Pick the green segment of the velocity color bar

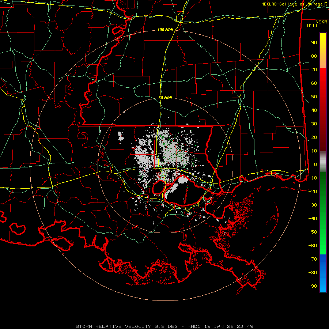(x=323, y=213)
